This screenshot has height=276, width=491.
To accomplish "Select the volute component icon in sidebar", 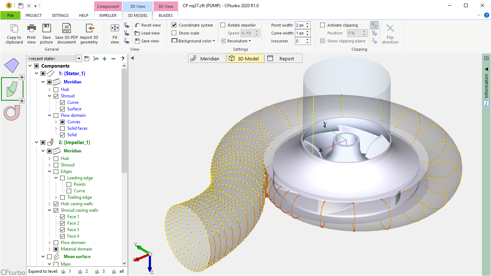I will coord(12,112).
